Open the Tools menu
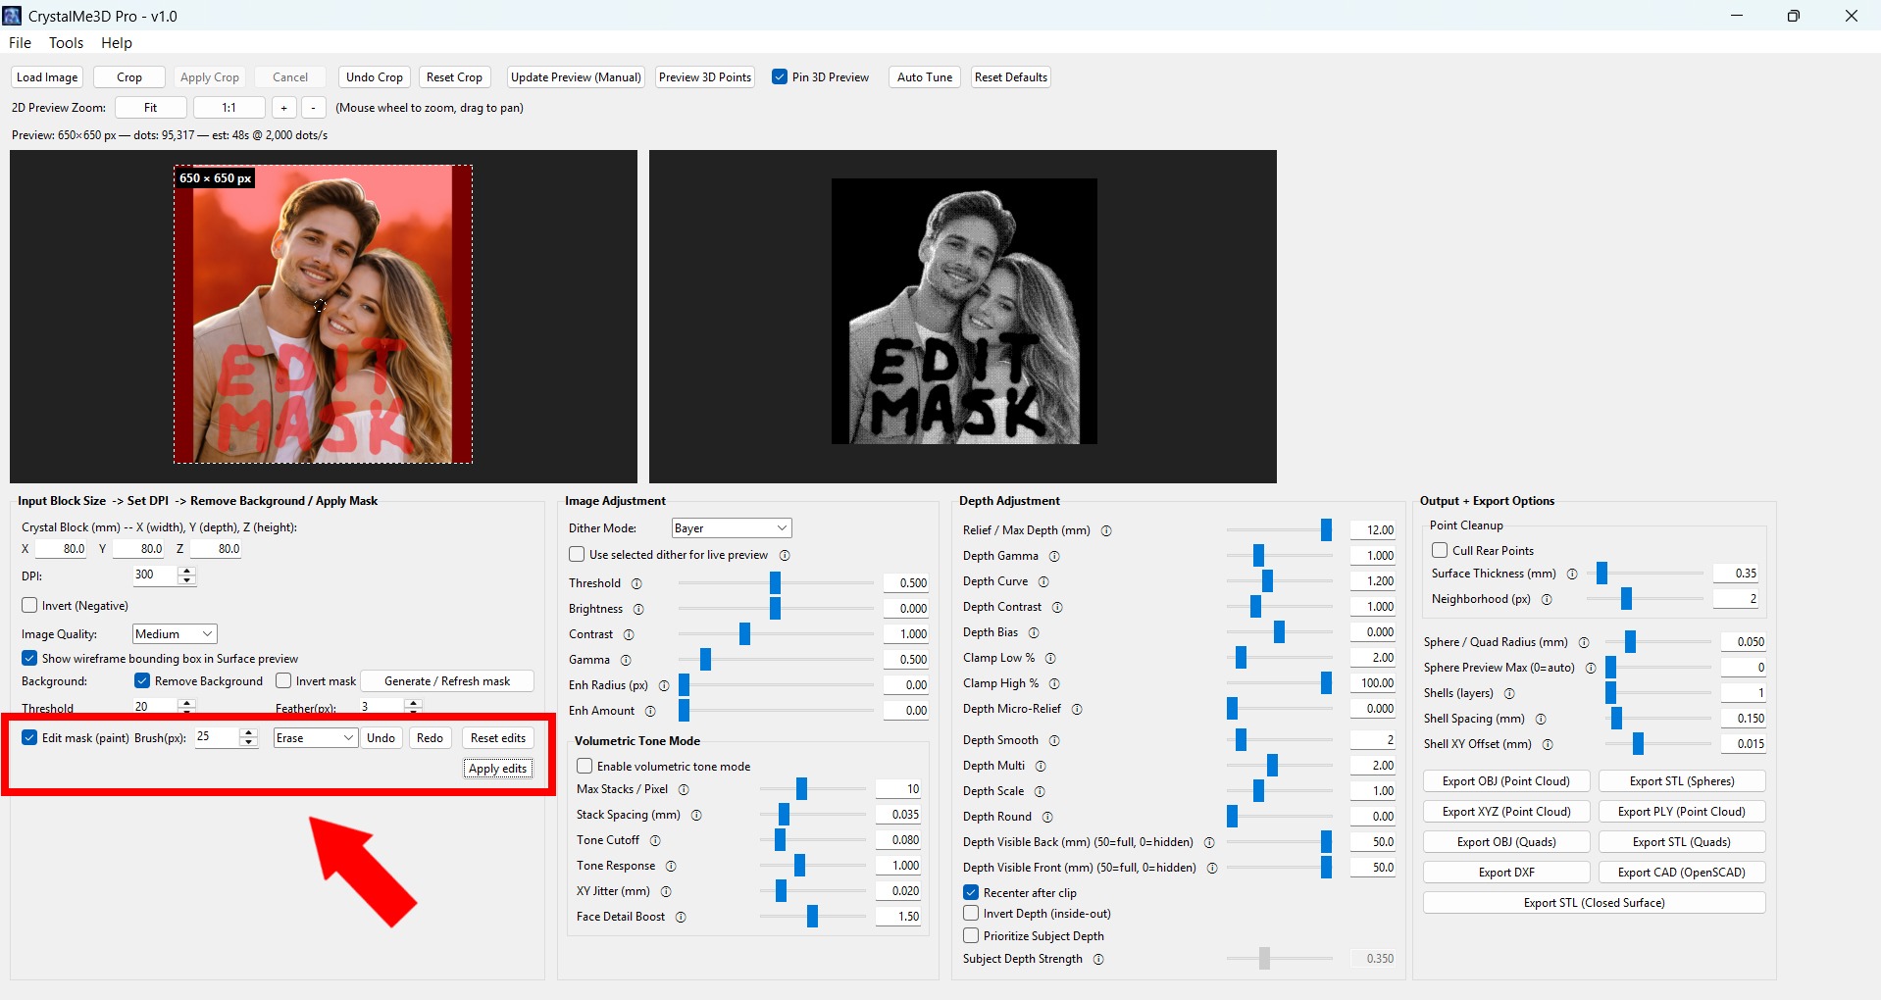 click(x=66, y=43)
